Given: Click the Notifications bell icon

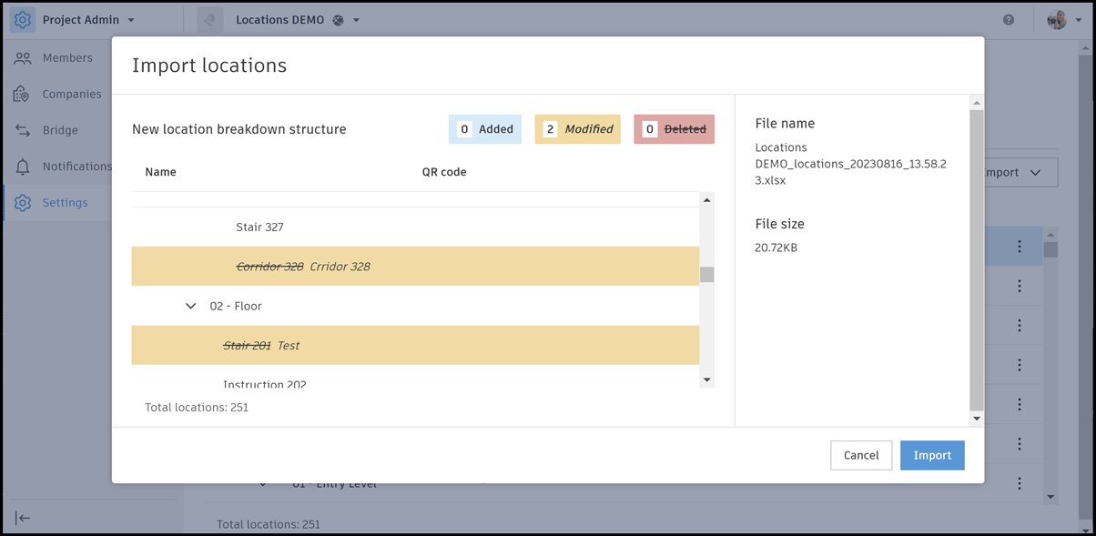Looking at the screenshot, I should pos(23,167).
